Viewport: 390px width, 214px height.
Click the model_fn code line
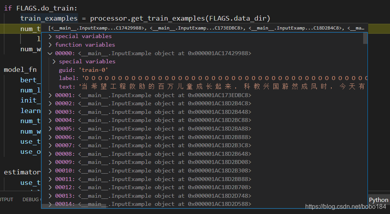pos(20,70)
